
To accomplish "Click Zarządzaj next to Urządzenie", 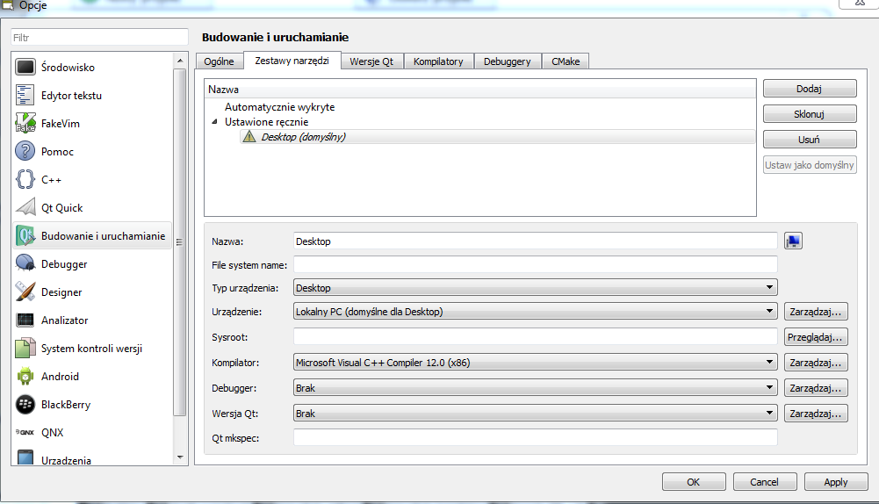I will 816,312.
